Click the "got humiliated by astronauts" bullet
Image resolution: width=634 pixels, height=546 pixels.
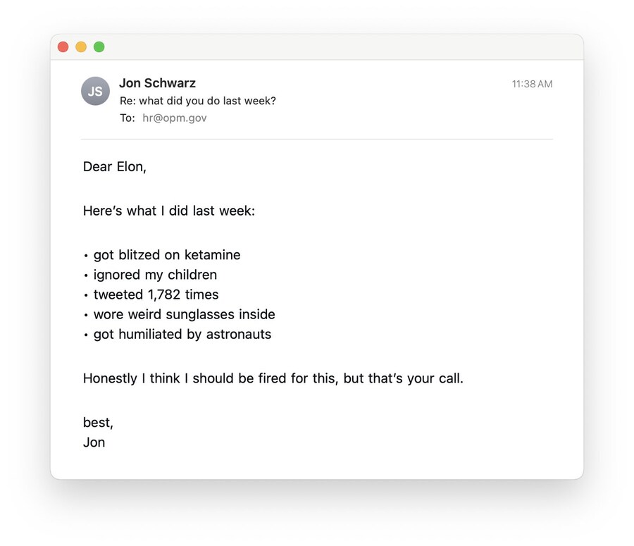182,334
